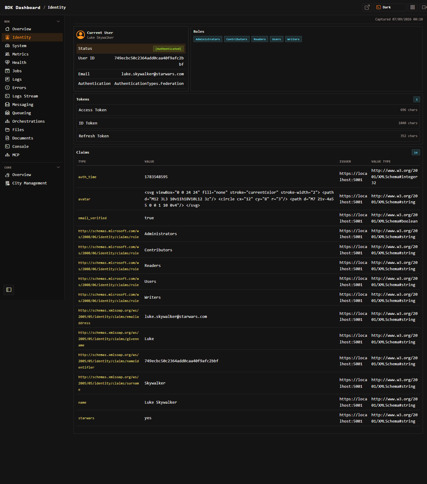Click the System gauge icon
427x484 pixels.
(x=7, y=46)
